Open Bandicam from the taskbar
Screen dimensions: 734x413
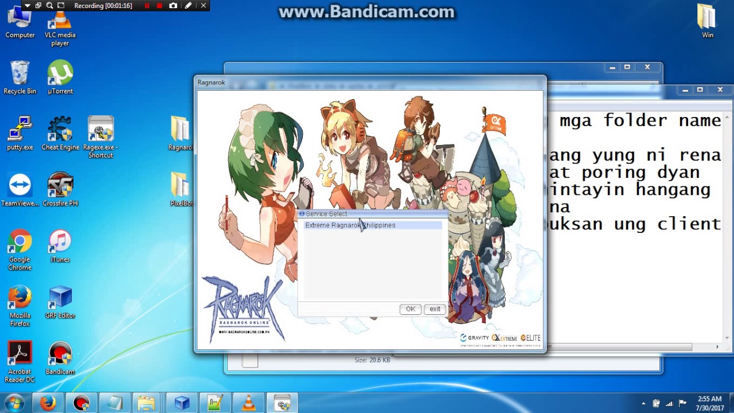[81, 403]
